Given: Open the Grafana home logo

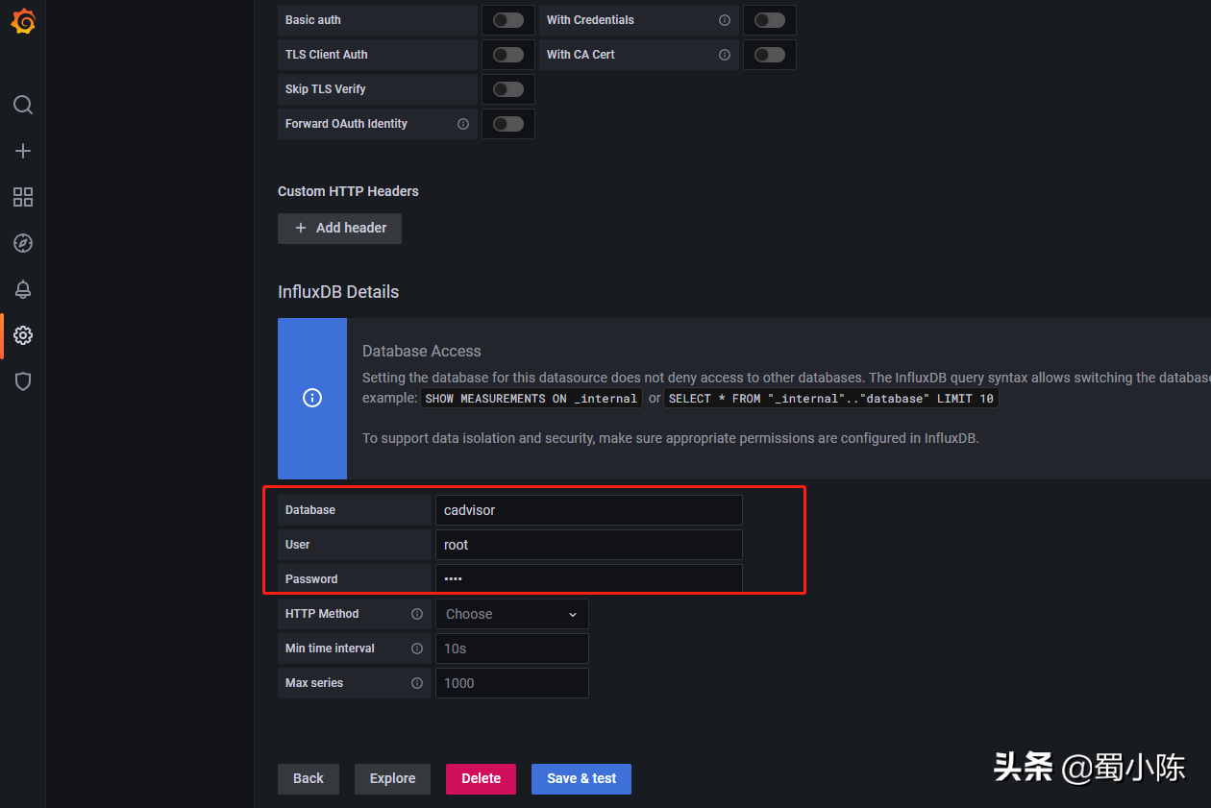Looking at the screenshot, I should coord(23,21).
